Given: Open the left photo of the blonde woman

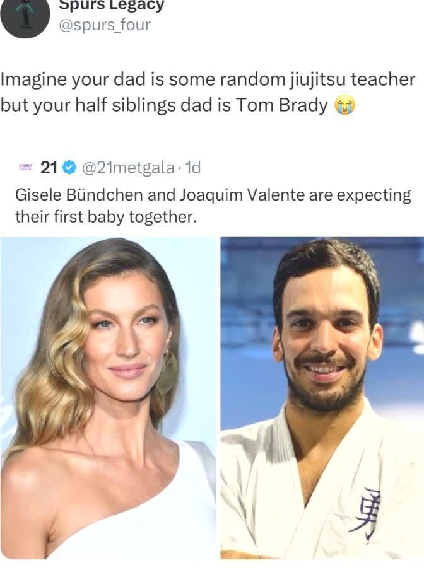Looking at the screenshot, I should tap(108, 397).
